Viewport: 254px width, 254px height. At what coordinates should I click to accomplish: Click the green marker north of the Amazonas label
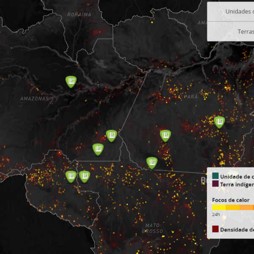71,81
